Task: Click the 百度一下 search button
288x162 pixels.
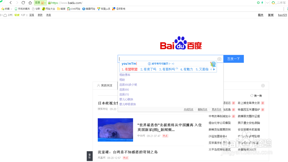Action: (x=234, y=59)
